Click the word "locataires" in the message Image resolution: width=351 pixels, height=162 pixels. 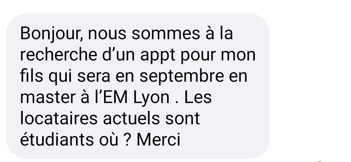tap(59, 119)
